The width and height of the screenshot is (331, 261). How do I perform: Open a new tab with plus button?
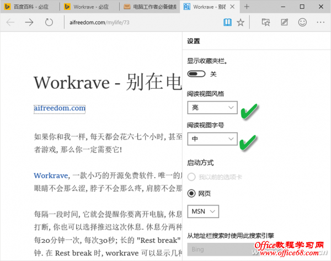coord(247,7)
